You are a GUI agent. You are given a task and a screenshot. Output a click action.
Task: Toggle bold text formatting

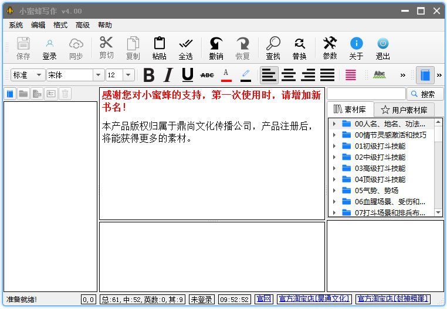pyautogui.click(x=149, y=75)
